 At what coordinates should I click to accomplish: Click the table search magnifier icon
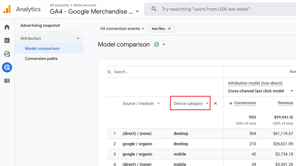pyautogui.click(x=109, y=72)
